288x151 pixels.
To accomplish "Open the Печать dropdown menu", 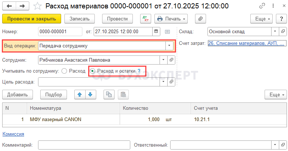I will click(171, 19).
